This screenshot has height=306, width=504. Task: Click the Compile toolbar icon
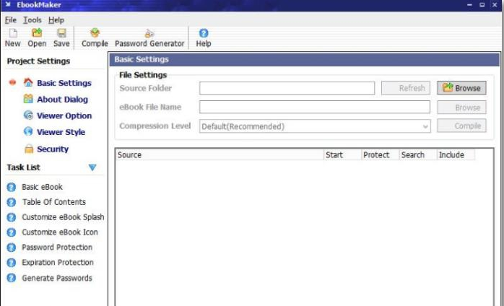tap(95, 33)
